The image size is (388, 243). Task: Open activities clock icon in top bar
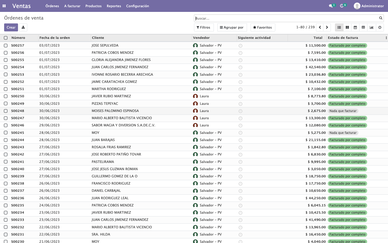342,6
